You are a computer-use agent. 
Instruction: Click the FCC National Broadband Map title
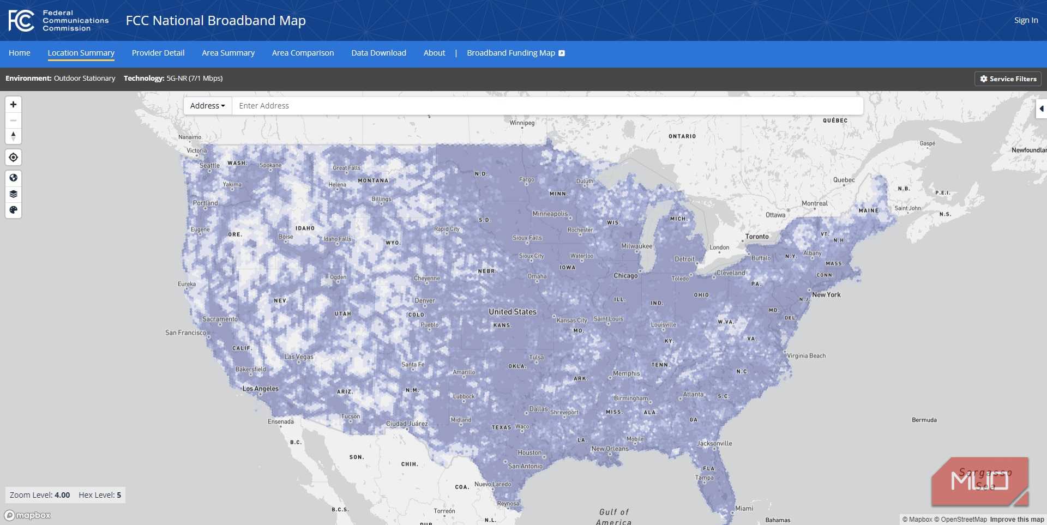coord(215,21)
